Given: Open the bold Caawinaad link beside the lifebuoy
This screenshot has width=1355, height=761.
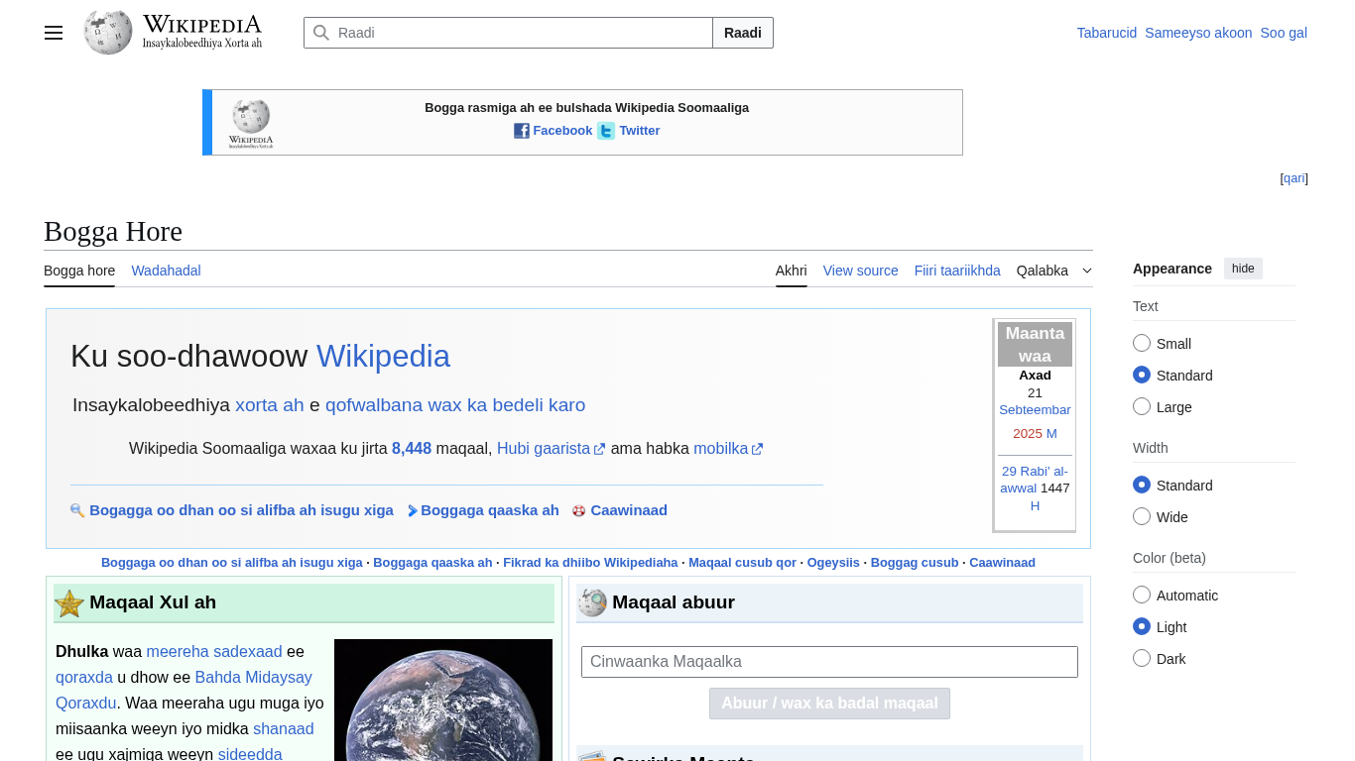Looking at the screenshot, I should [x=629, y=510].
